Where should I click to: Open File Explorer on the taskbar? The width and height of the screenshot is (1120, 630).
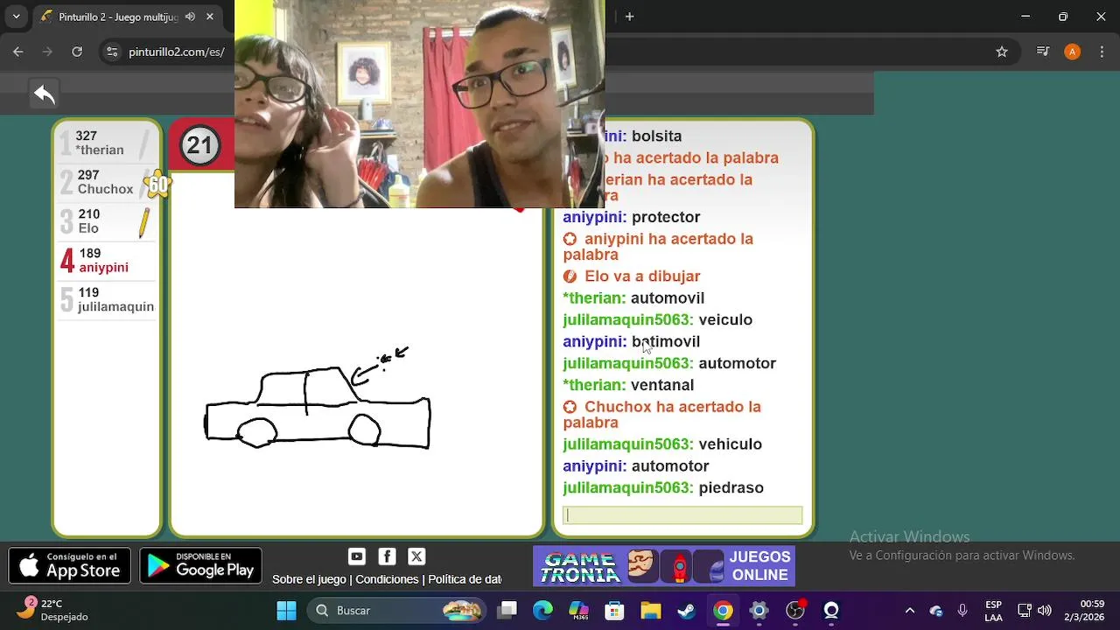(x=650, y=611)
